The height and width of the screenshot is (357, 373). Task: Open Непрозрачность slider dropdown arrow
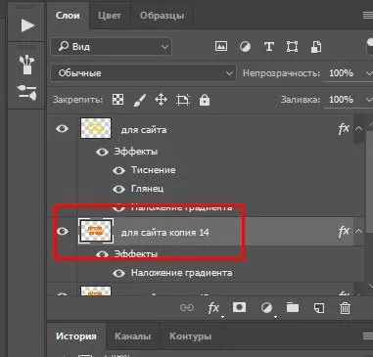(369, 73)
